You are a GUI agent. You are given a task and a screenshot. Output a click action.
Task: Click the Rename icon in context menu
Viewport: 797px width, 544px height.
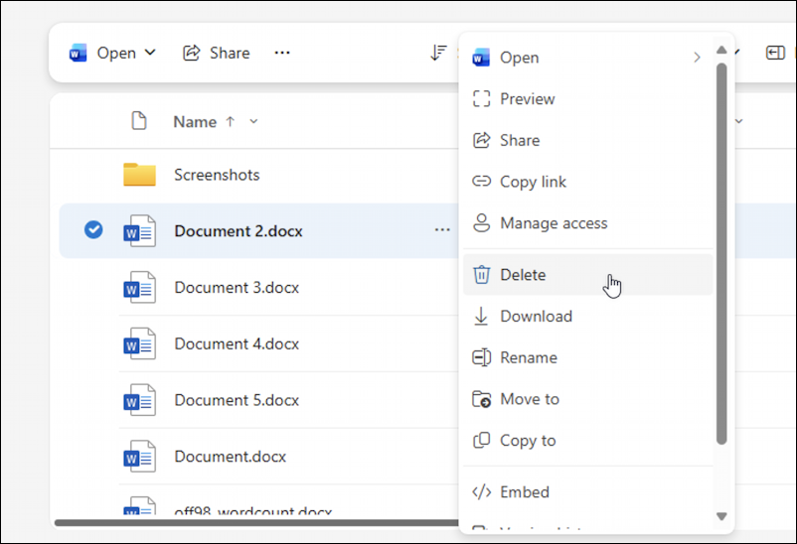click(482, 358)
